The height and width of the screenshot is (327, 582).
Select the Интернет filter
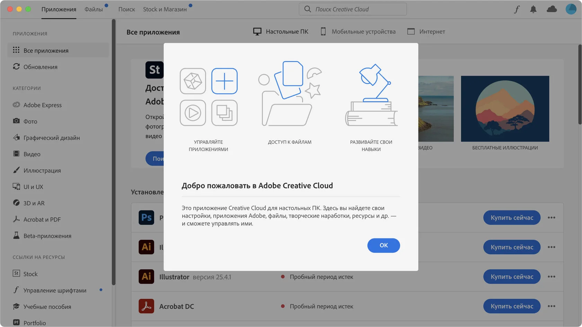[x=426, y=31]
